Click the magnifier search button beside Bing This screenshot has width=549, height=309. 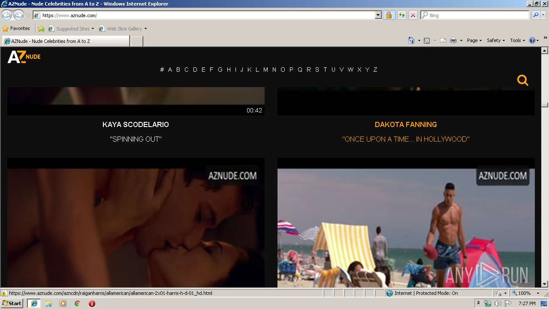(x=536, y=15)
